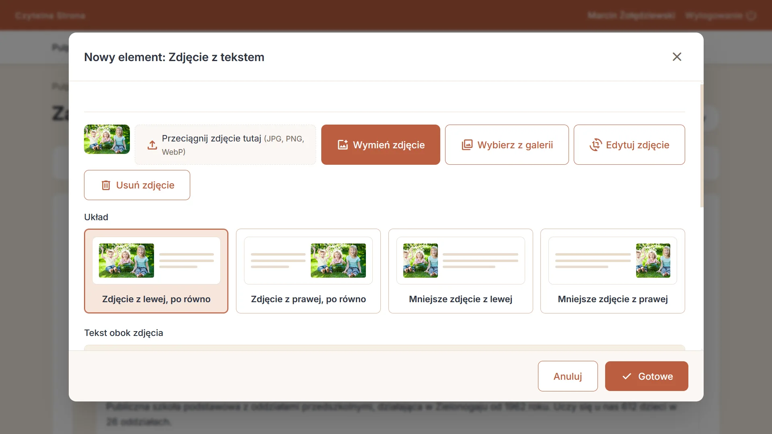This screenshot has width=772, height=434.
Task: Select layout Zdjęcie z lewej, po równo
Action: click(x=156, y=271)
